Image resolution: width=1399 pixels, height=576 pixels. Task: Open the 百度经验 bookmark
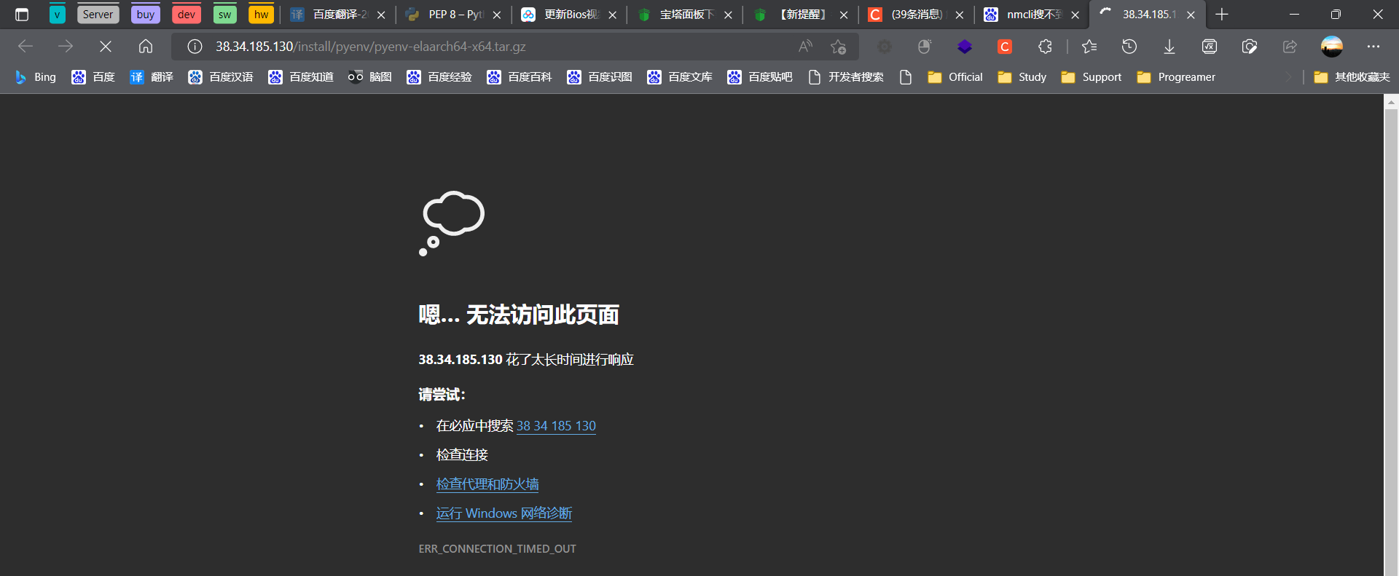pos(439,77)
